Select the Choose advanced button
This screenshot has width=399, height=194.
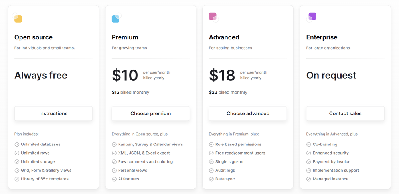coord(248,113)
